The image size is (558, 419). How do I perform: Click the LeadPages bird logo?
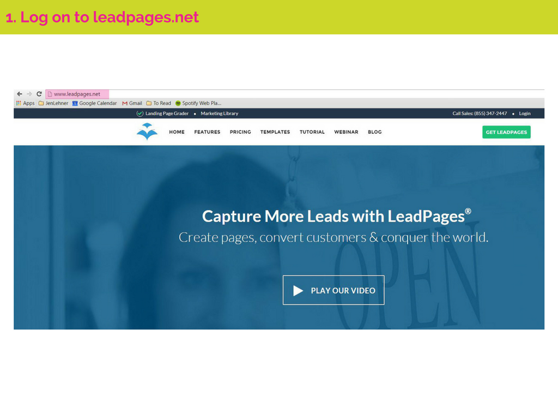(147, 131)
